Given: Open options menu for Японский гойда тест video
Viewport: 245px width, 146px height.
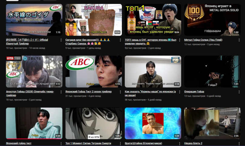Looking at the screenshot, I should click(61, 144).
